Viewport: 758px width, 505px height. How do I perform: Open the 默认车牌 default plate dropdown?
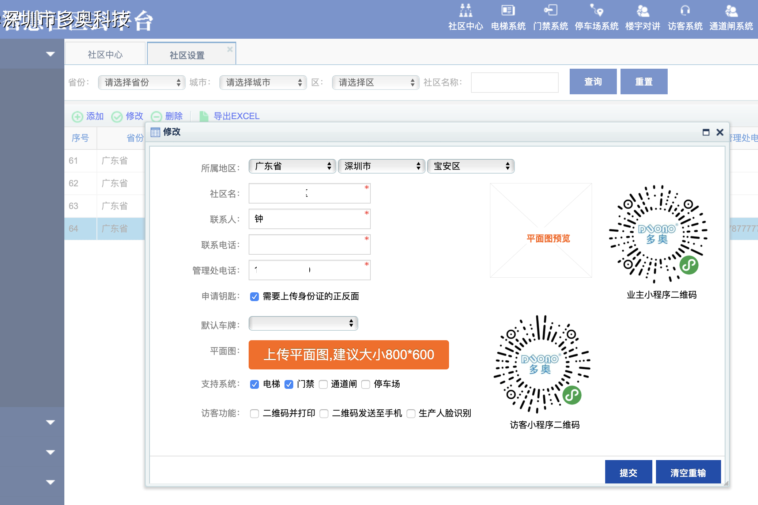[x=303, y=323]
